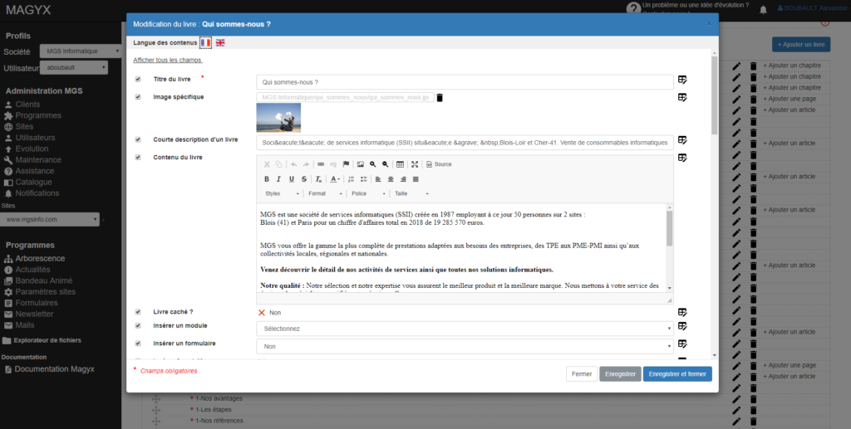The width and height of the screenshot is (851, 429).
Task: Open Clients in the sidebar
Action: (x=27, y=105)
